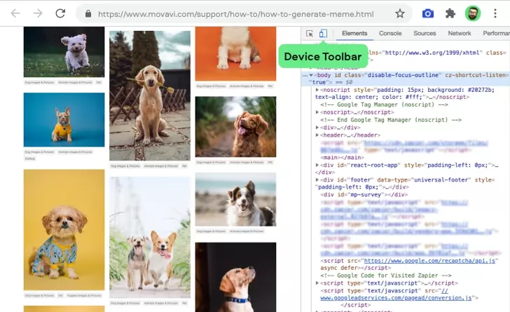
Task: Expand the script text/javascript node
Action: [317, 283]
